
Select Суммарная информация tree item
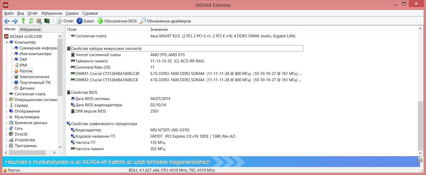tap(36, 48)
